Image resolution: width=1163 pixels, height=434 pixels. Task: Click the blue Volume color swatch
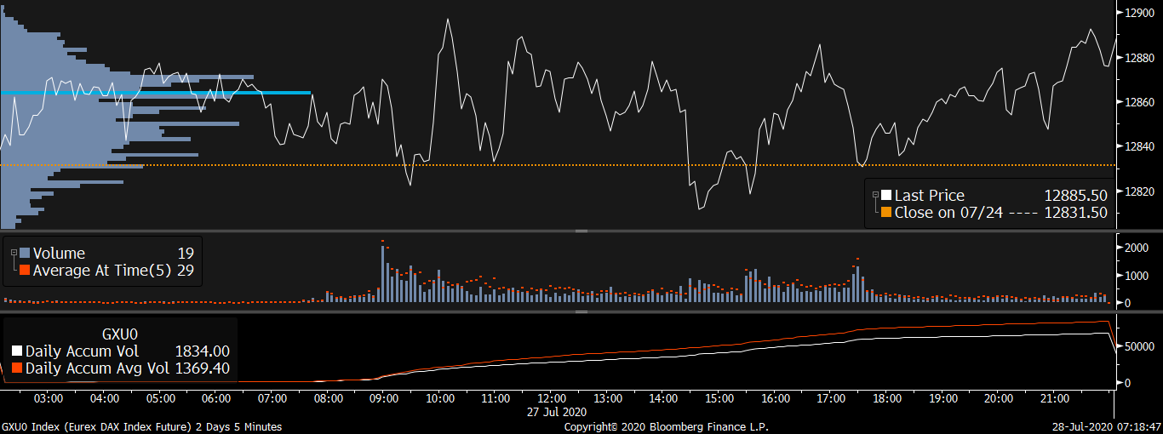(25, 253)
